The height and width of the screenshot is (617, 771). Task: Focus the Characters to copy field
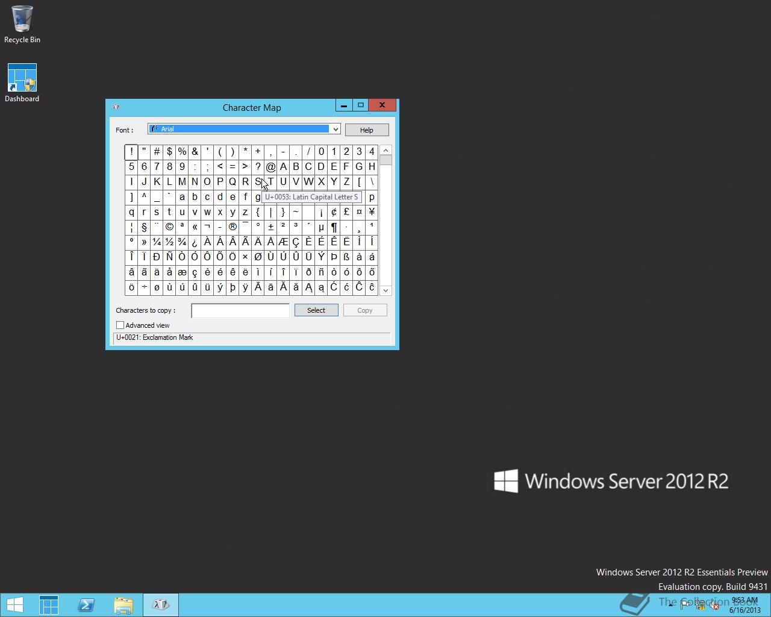coord(240,310)
